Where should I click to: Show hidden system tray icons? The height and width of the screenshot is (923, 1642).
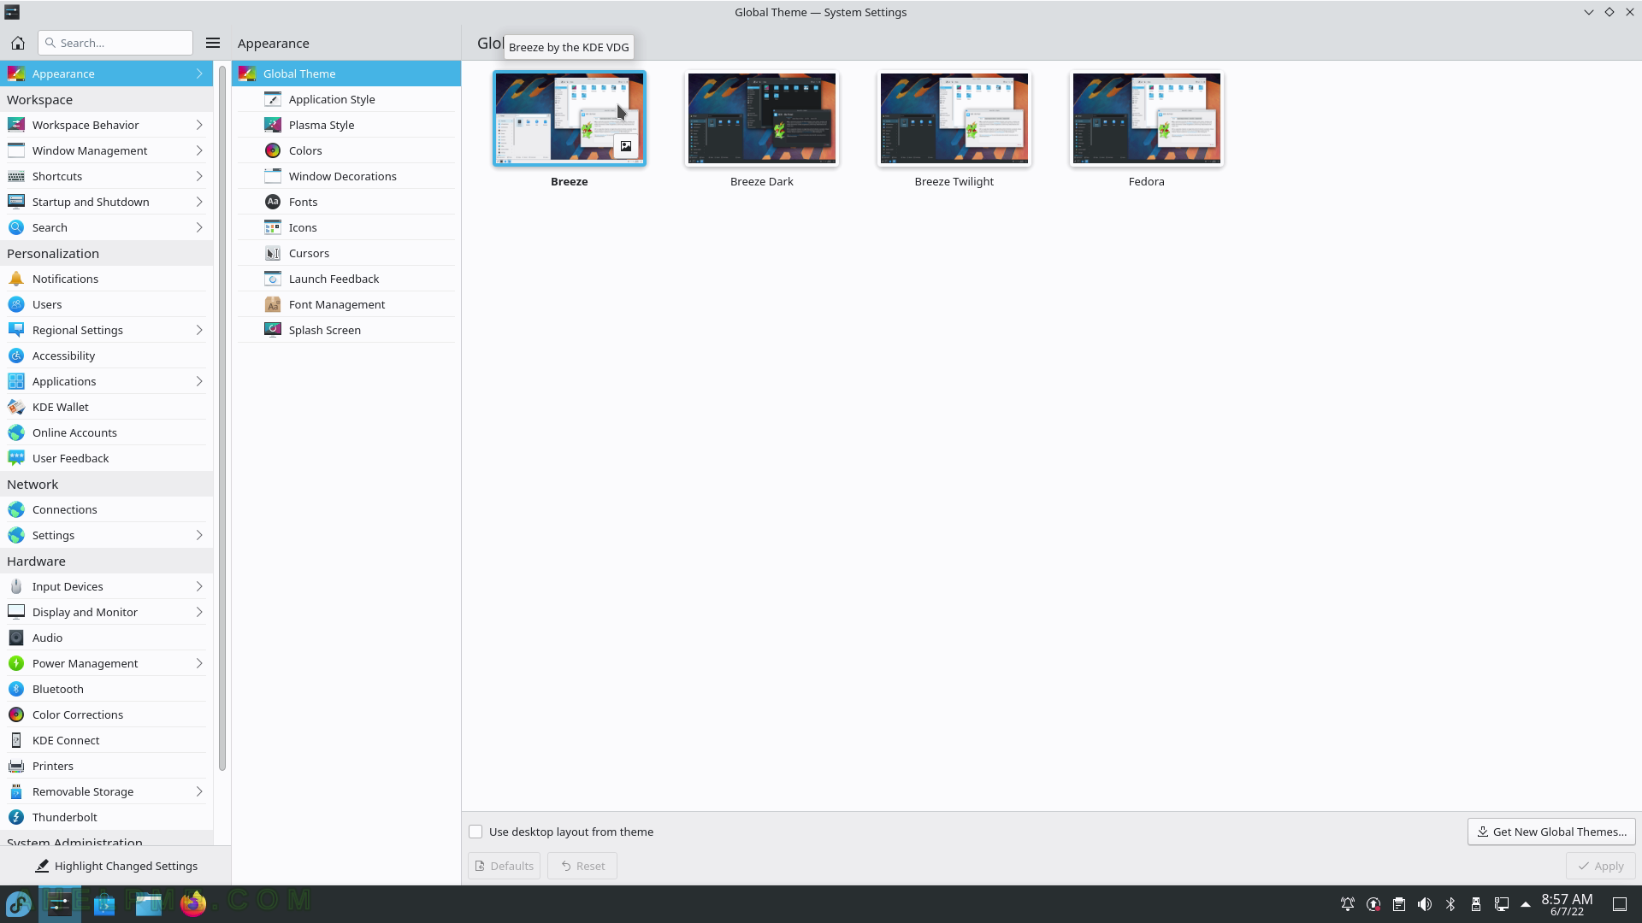(x=1526, y=904)
